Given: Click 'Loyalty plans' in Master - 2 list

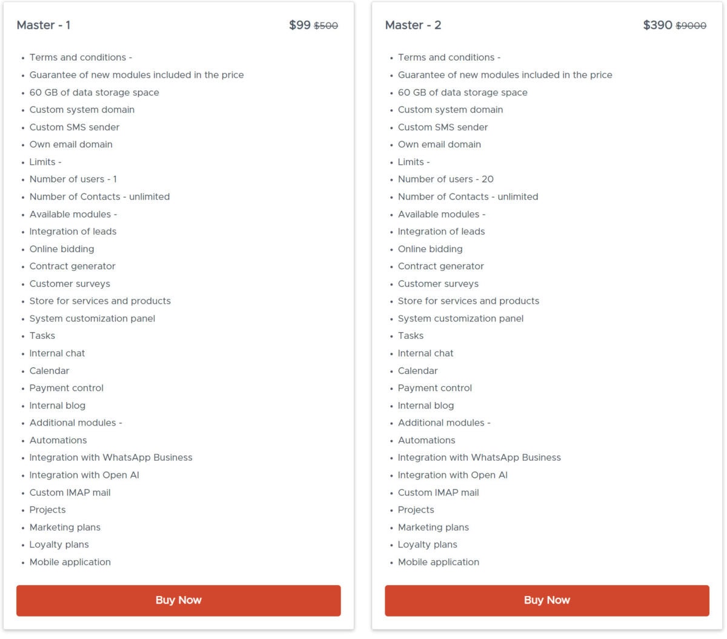Looking at the screenshot, I should 427,544.
